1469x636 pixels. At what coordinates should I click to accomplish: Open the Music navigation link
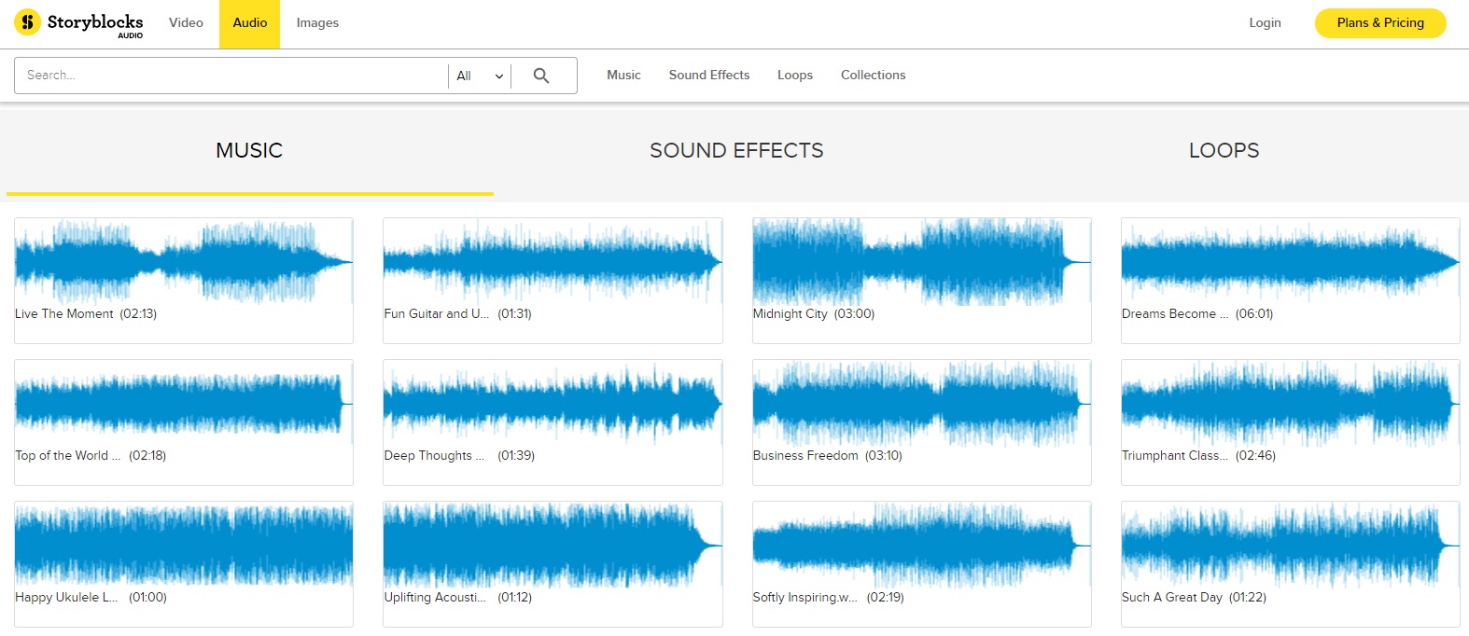pyautogui.click(x=623, y=76)
